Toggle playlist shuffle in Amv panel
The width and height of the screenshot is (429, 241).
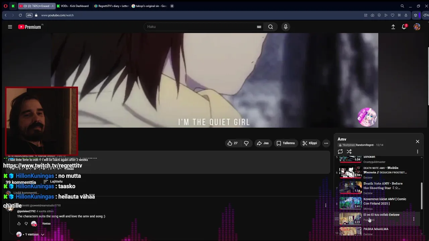tap(349, 152)
